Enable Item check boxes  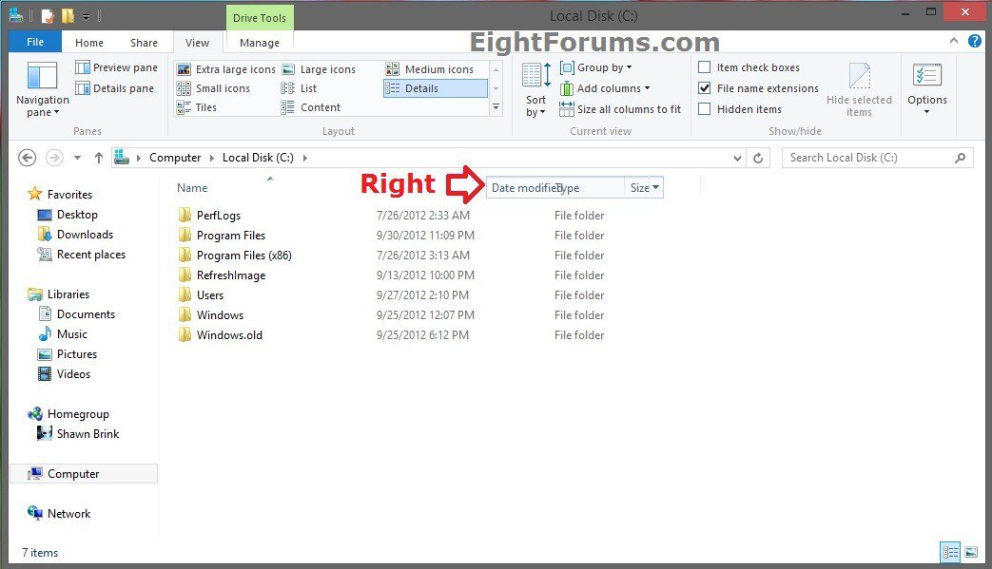[705, 67]
